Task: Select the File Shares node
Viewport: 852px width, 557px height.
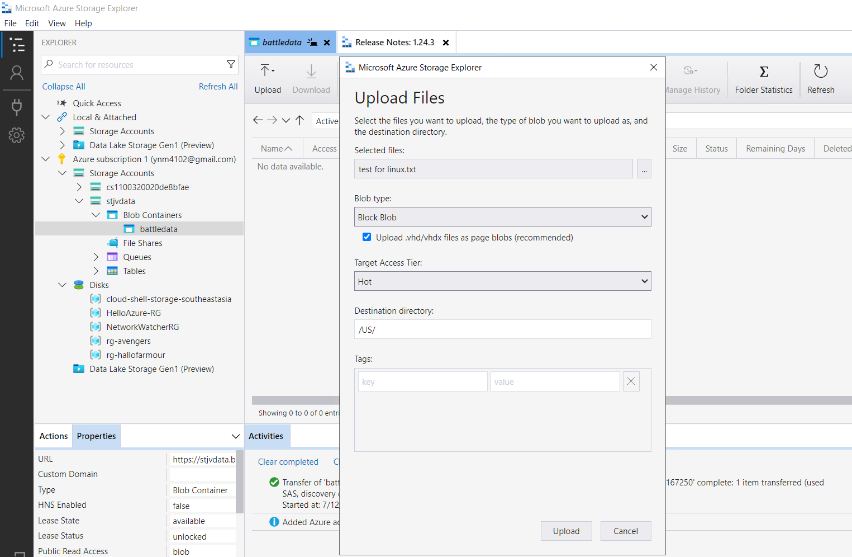Action: [x=142, y=243]
